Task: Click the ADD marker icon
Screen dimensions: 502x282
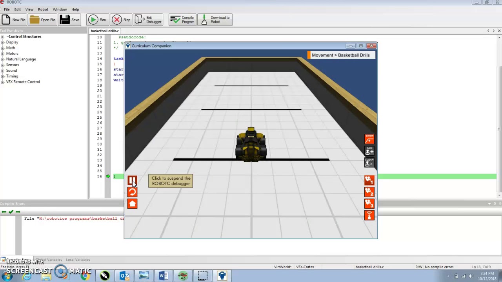Action: coord(369,151)
